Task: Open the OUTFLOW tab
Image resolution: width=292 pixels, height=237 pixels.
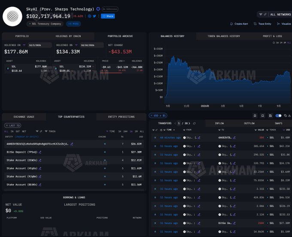Action: pyautogui.click(x=249, y=123)
